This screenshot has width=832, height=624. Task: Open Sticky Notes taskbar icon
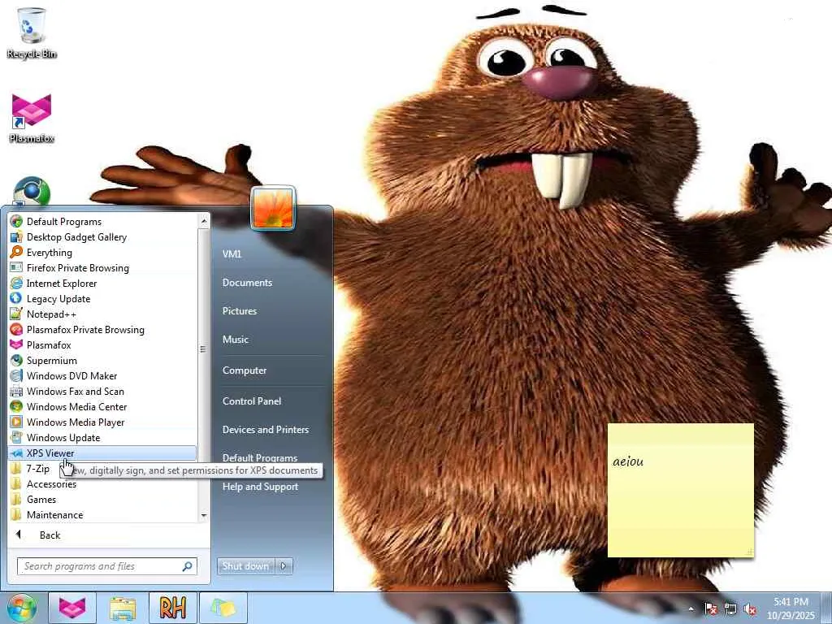(223, 608)
